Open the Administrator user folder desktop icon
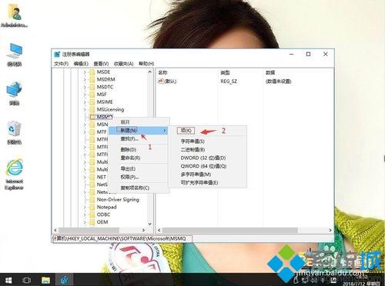385x286 pixels. tap(15, 15)
